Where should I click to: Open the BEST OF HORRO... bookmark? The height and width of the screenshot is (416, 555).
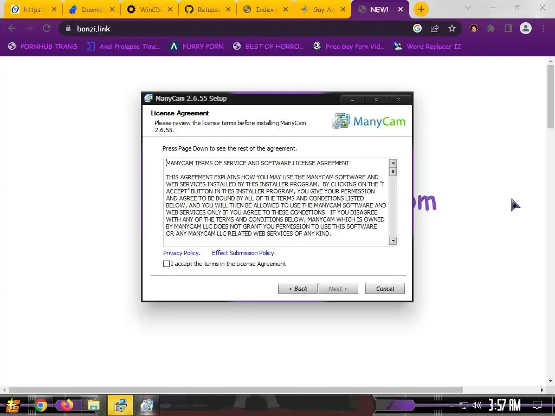[268, 47]
